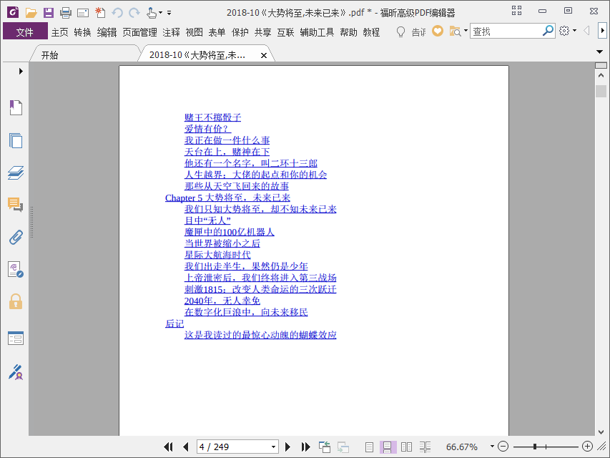610x458 pixels.
Task: Go to the previous page
Action: coord(185,447)
